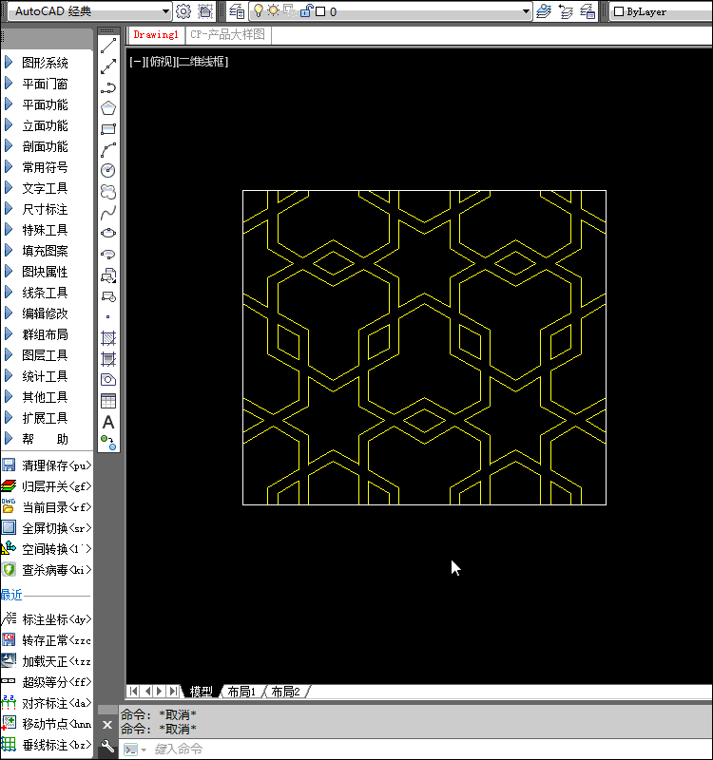
Task: Jump to the last layout tab arrow
Action: pyautogui.click(x=173, y=692)
